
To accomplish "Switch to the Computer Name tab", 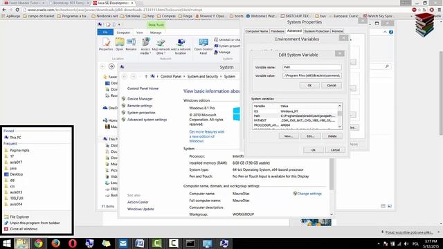I will point(257,31).
